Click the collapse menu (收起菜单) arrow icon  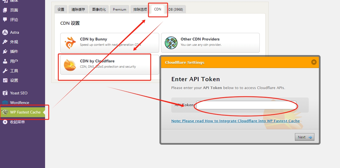click(5, 122)
